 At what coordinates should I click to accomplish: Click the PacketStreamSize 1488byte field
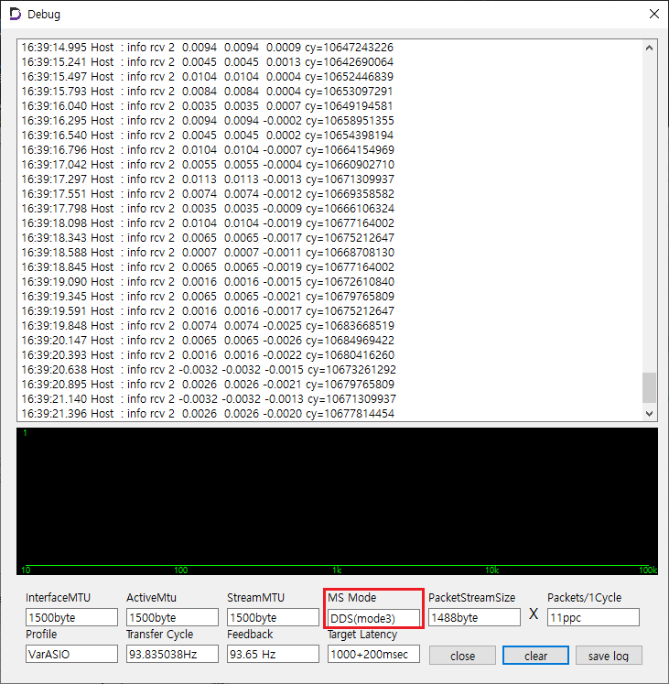click(474, 617)
